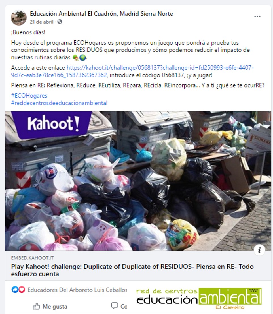Click the globe public-audience icon
273x314 pixels.
point(60,22)
